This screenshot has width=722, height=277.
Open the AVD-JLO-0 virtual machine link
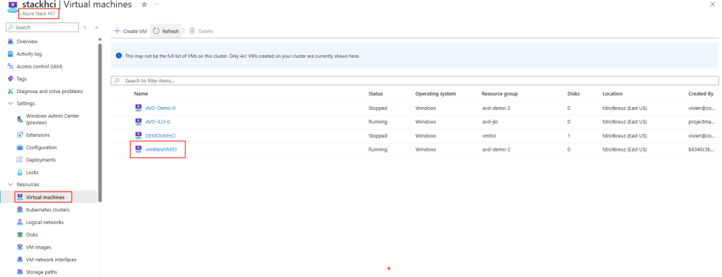click(158, 122)
